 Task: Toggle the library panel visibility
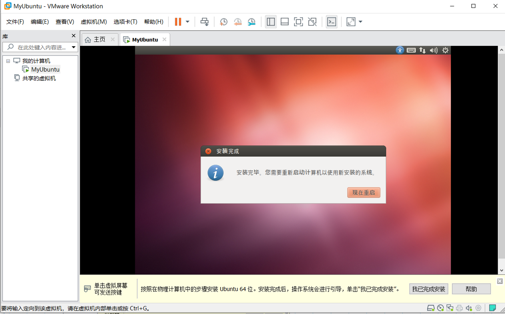(271, 21)
